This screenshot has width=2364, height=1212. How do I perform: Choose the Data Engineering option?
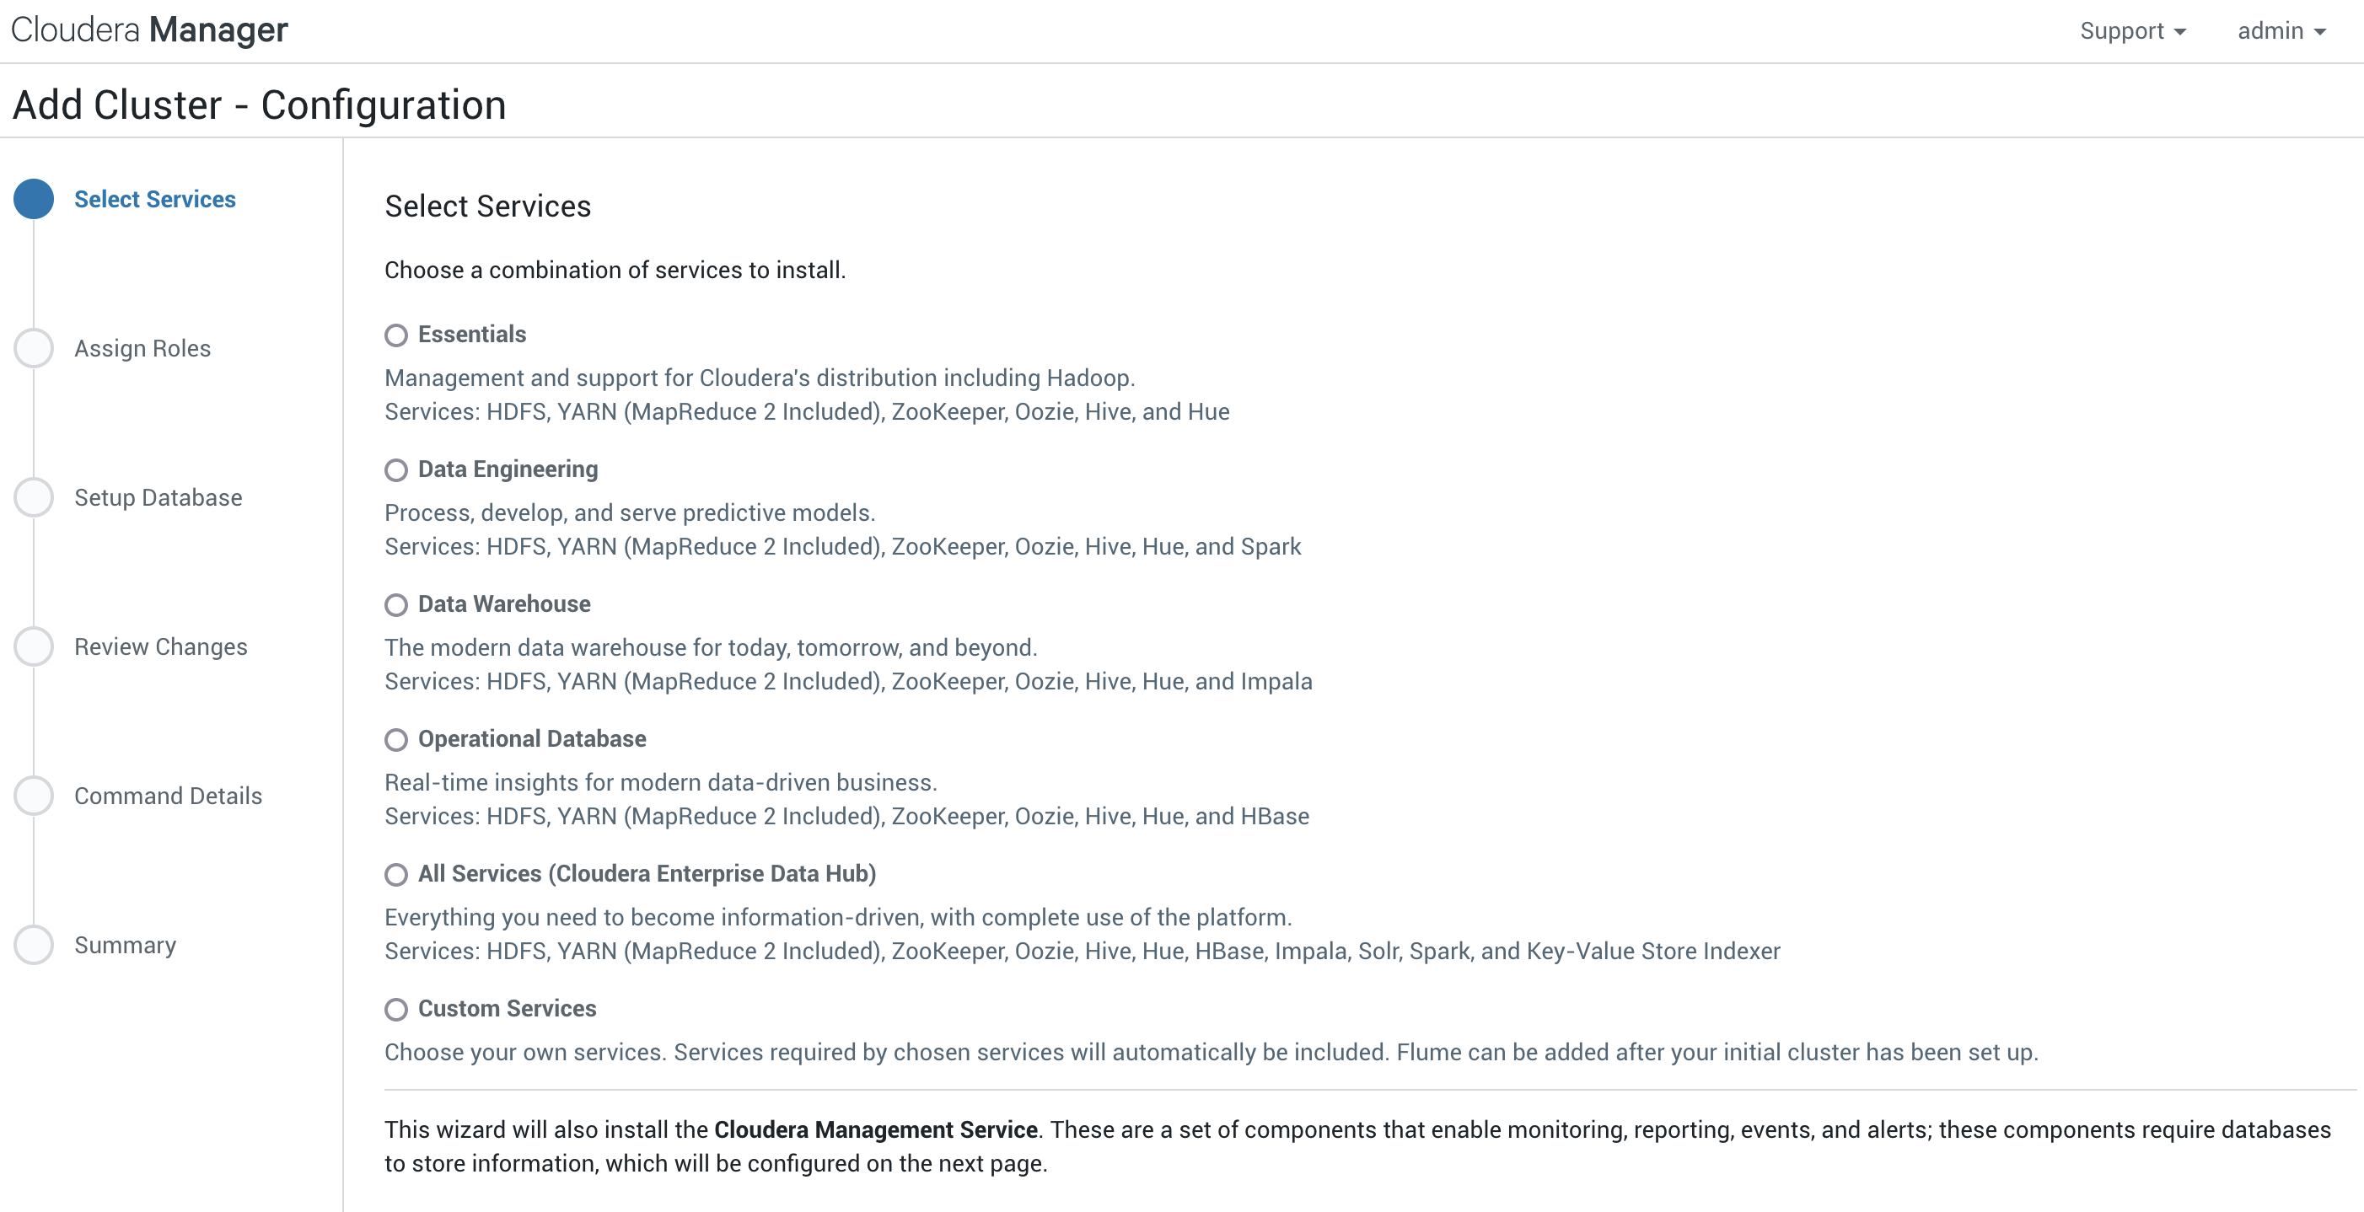(x=395, y=469)
